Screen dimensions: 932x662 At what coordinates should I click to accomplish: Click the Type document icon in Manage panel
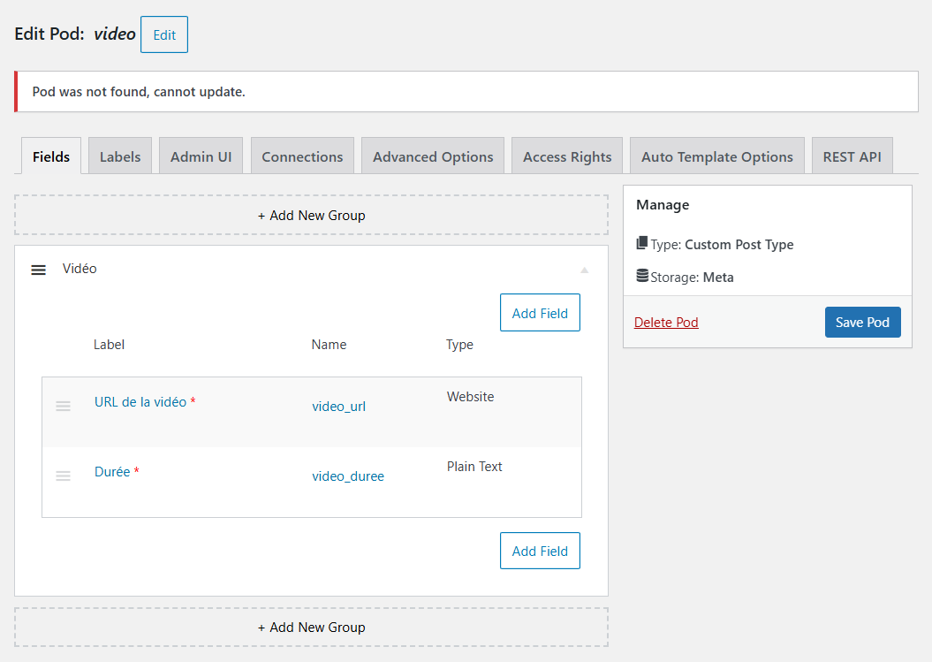point(642,243)
